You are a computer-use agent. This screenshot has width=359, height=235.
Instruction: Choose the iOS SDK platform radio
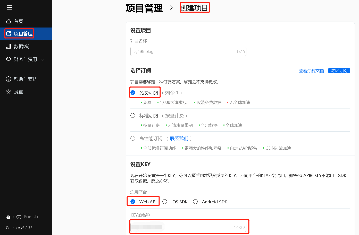(x=165, y=202)
